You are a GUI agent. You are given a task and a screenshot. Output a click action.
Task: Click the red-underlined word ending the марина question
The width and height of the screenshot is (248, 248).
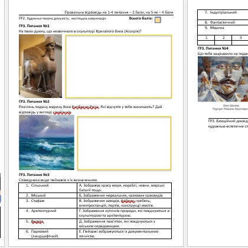pos(62,112)
